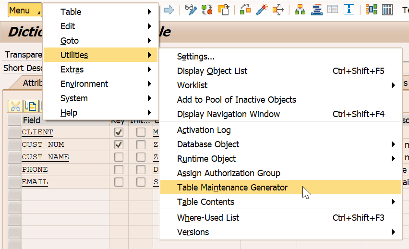Screen dimensions: 409x249
Task: Click the CUST_NAME field name cell
Action: coord(65,157)
